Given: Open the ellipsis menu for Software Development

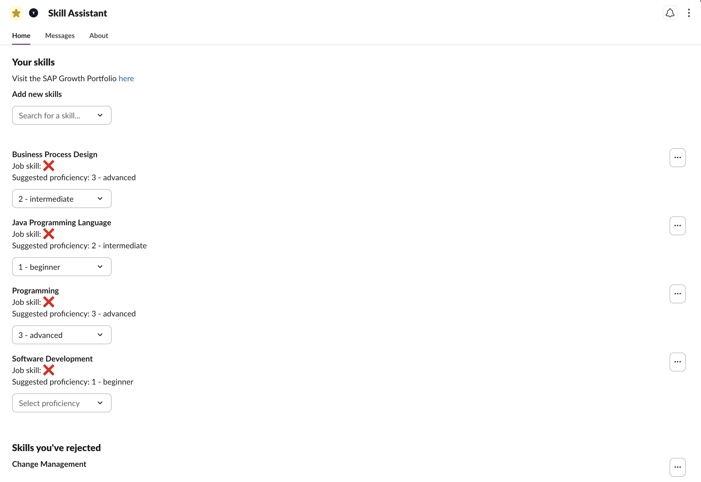Looking at the screenshot, I should [677, 362].
